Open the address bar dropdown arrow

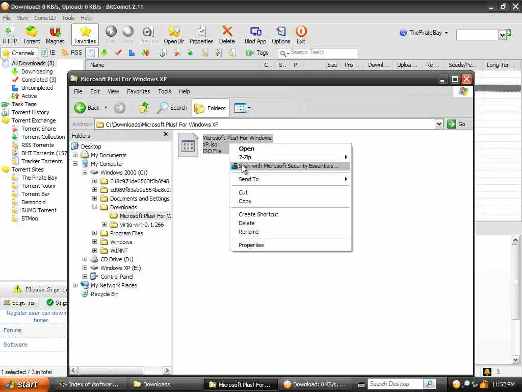[x=439, y=125]
